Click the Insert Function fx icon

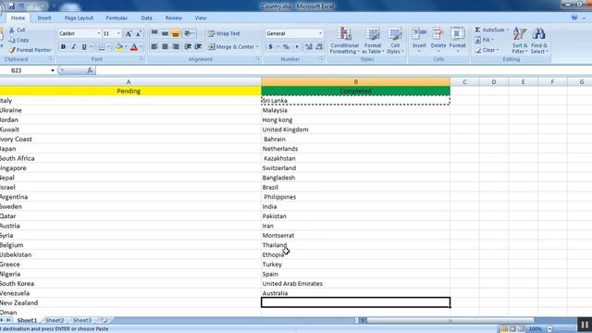90,70
